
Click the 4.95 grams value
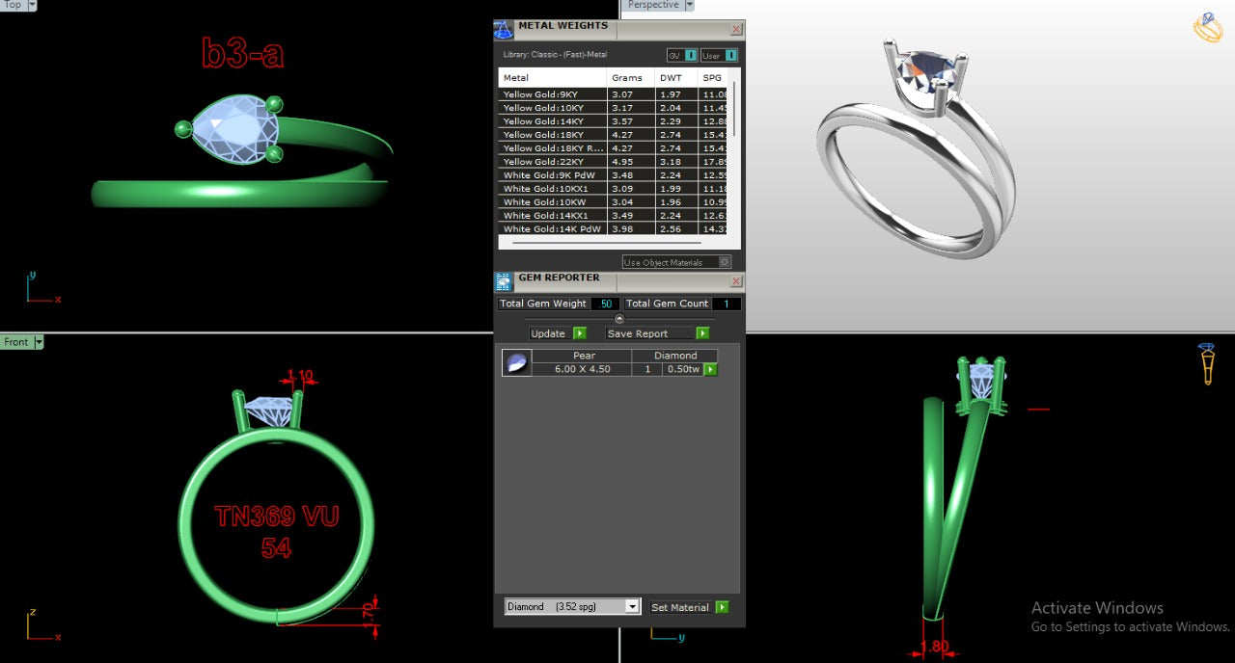pos(622,162)
